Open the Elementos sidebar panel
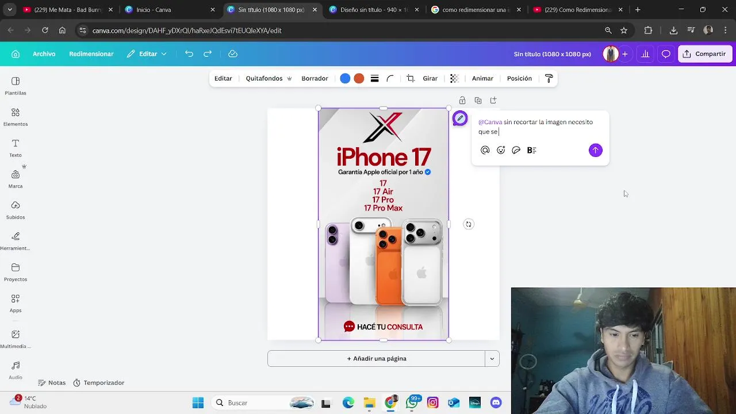This screenshot has height=414, width=736. (x=16, y=117)
